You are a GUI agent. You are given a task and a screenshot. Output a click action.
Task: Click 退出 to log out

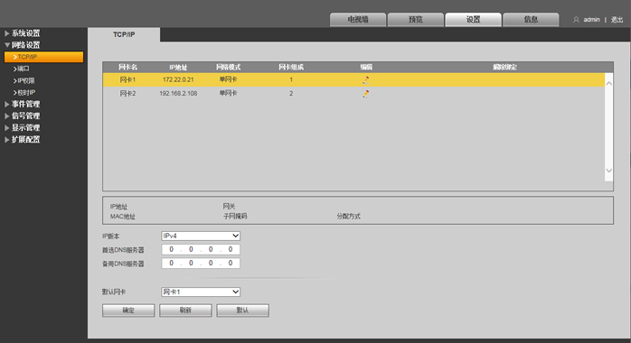(x=617, y=20)
